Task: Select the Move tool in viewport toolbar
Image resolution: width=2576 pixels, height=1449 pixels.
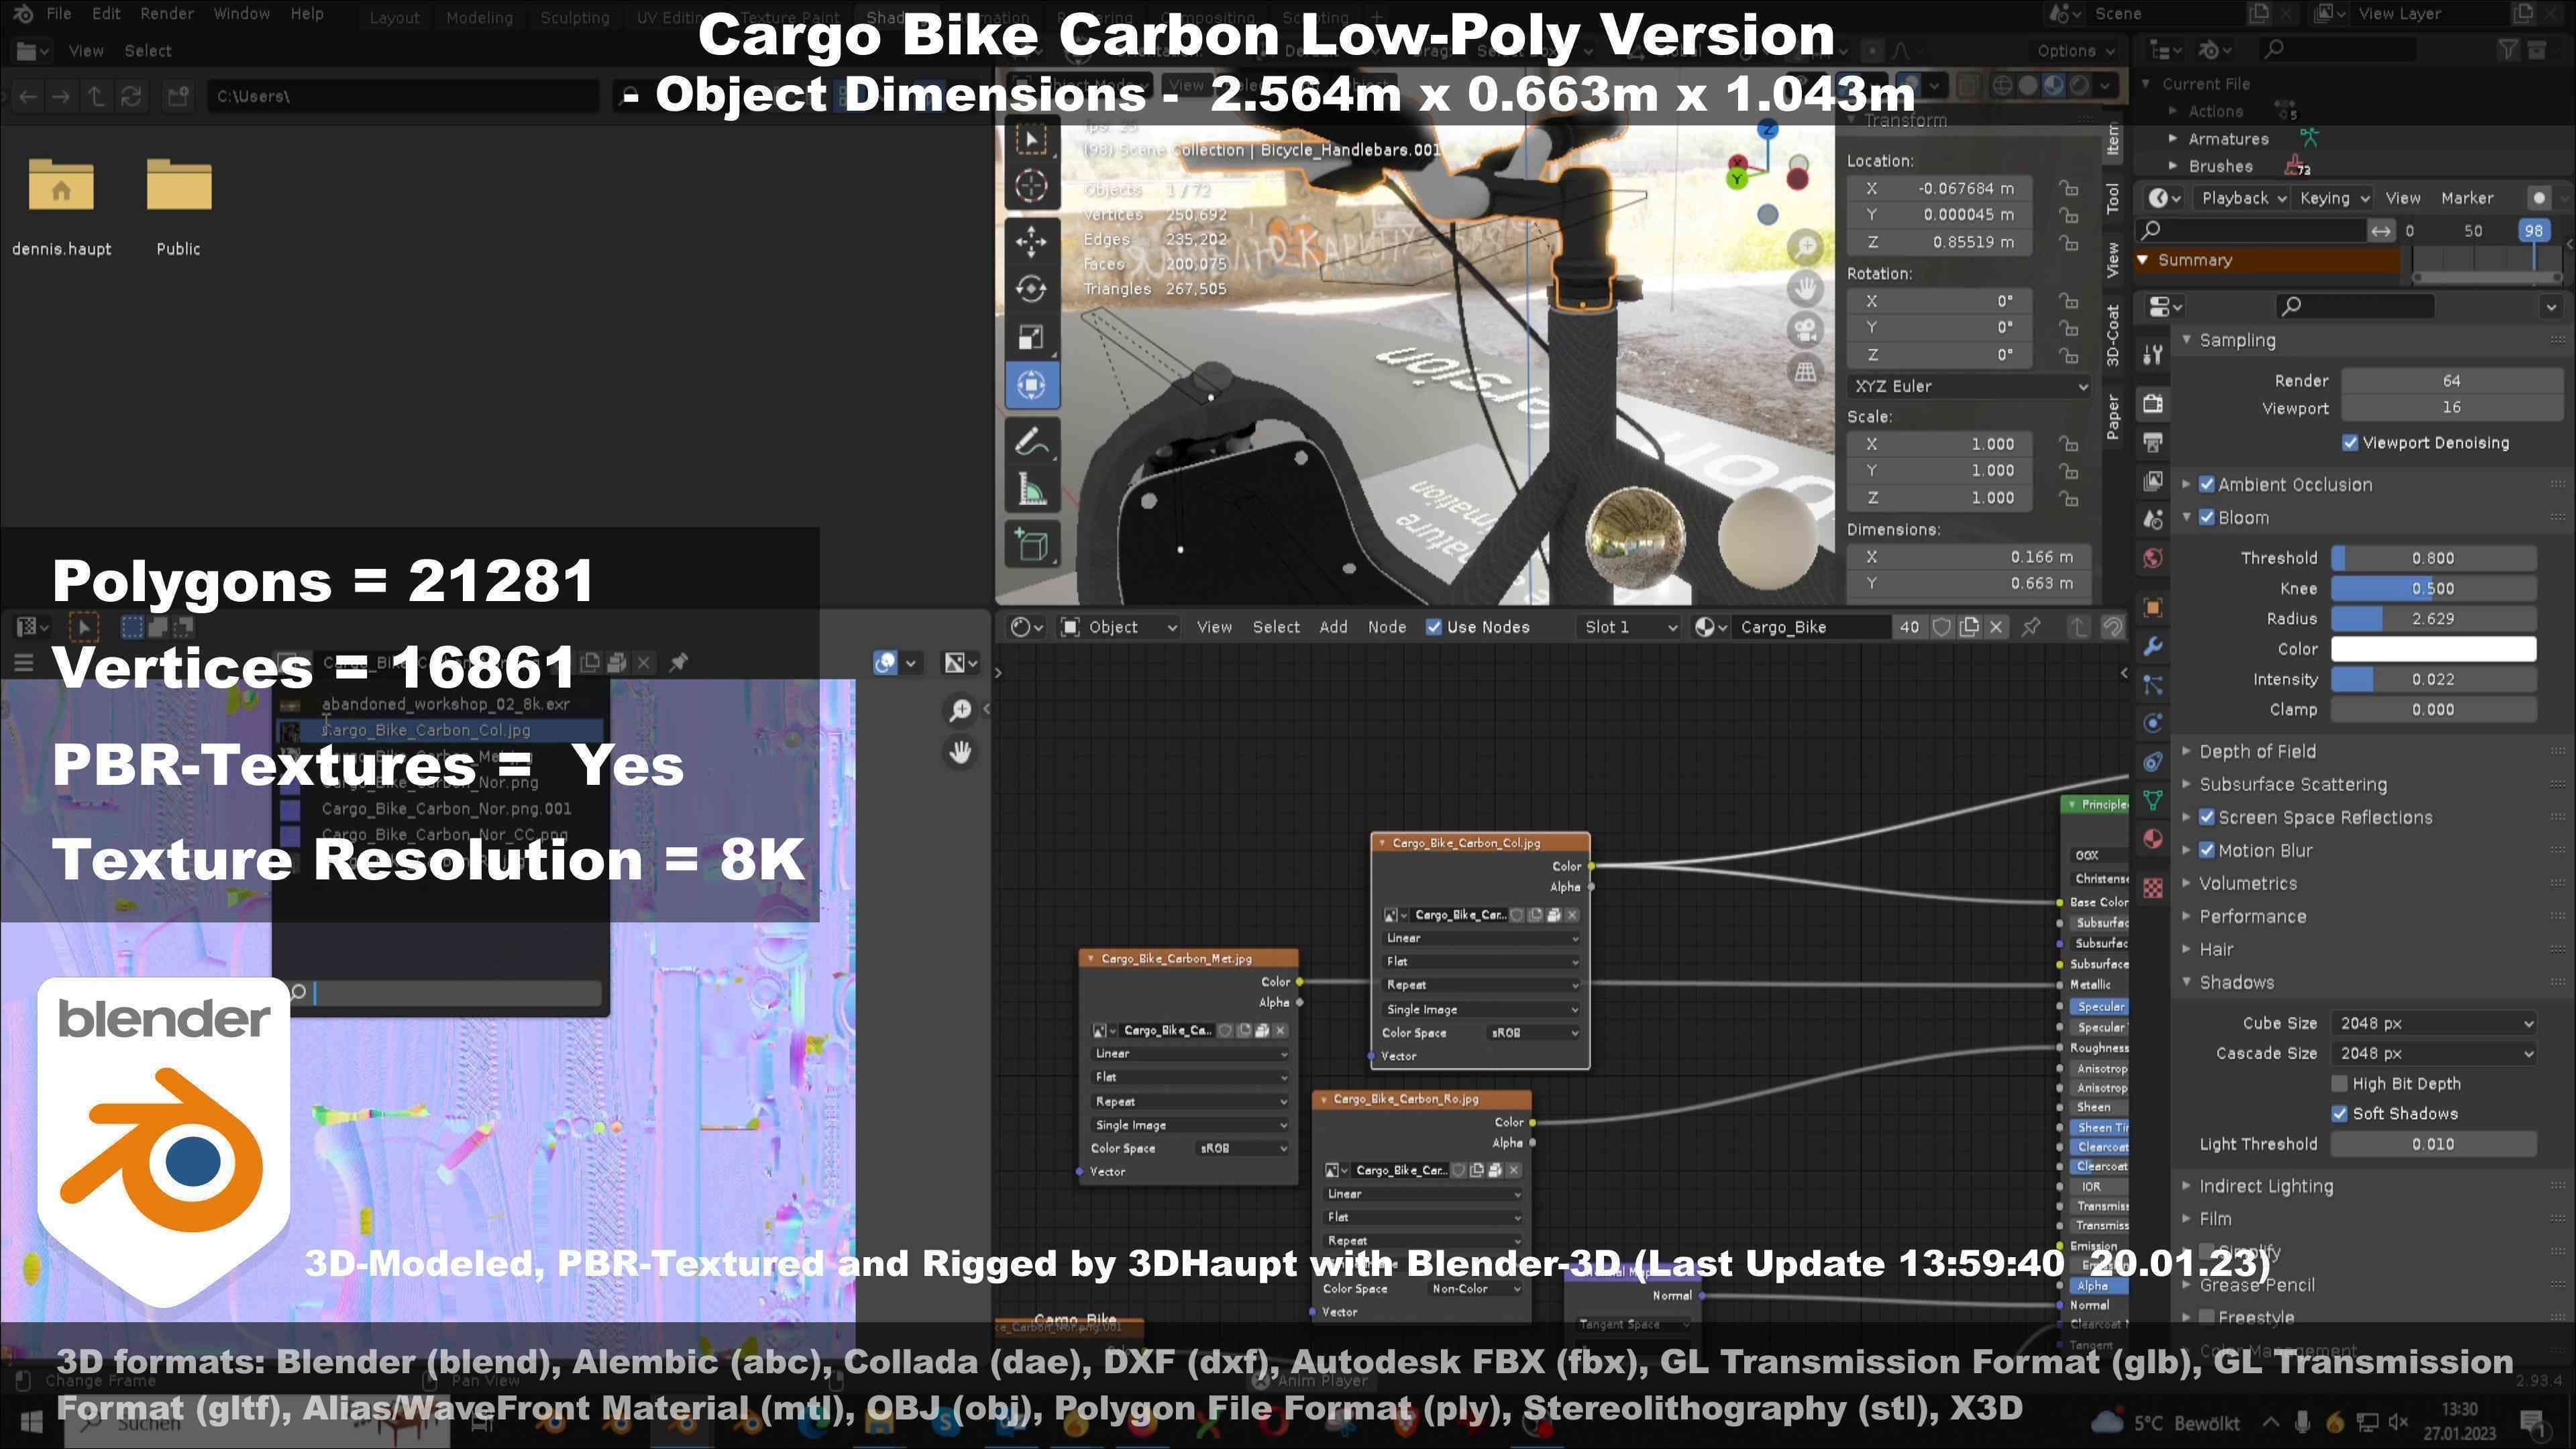Action: click(1031, 241)
